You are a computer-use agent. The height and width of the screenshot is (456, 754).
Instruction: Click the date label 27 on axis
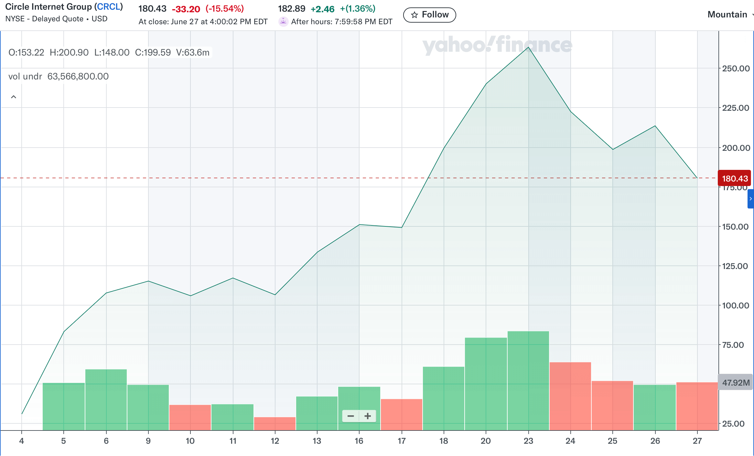click(x=697, y=441)
